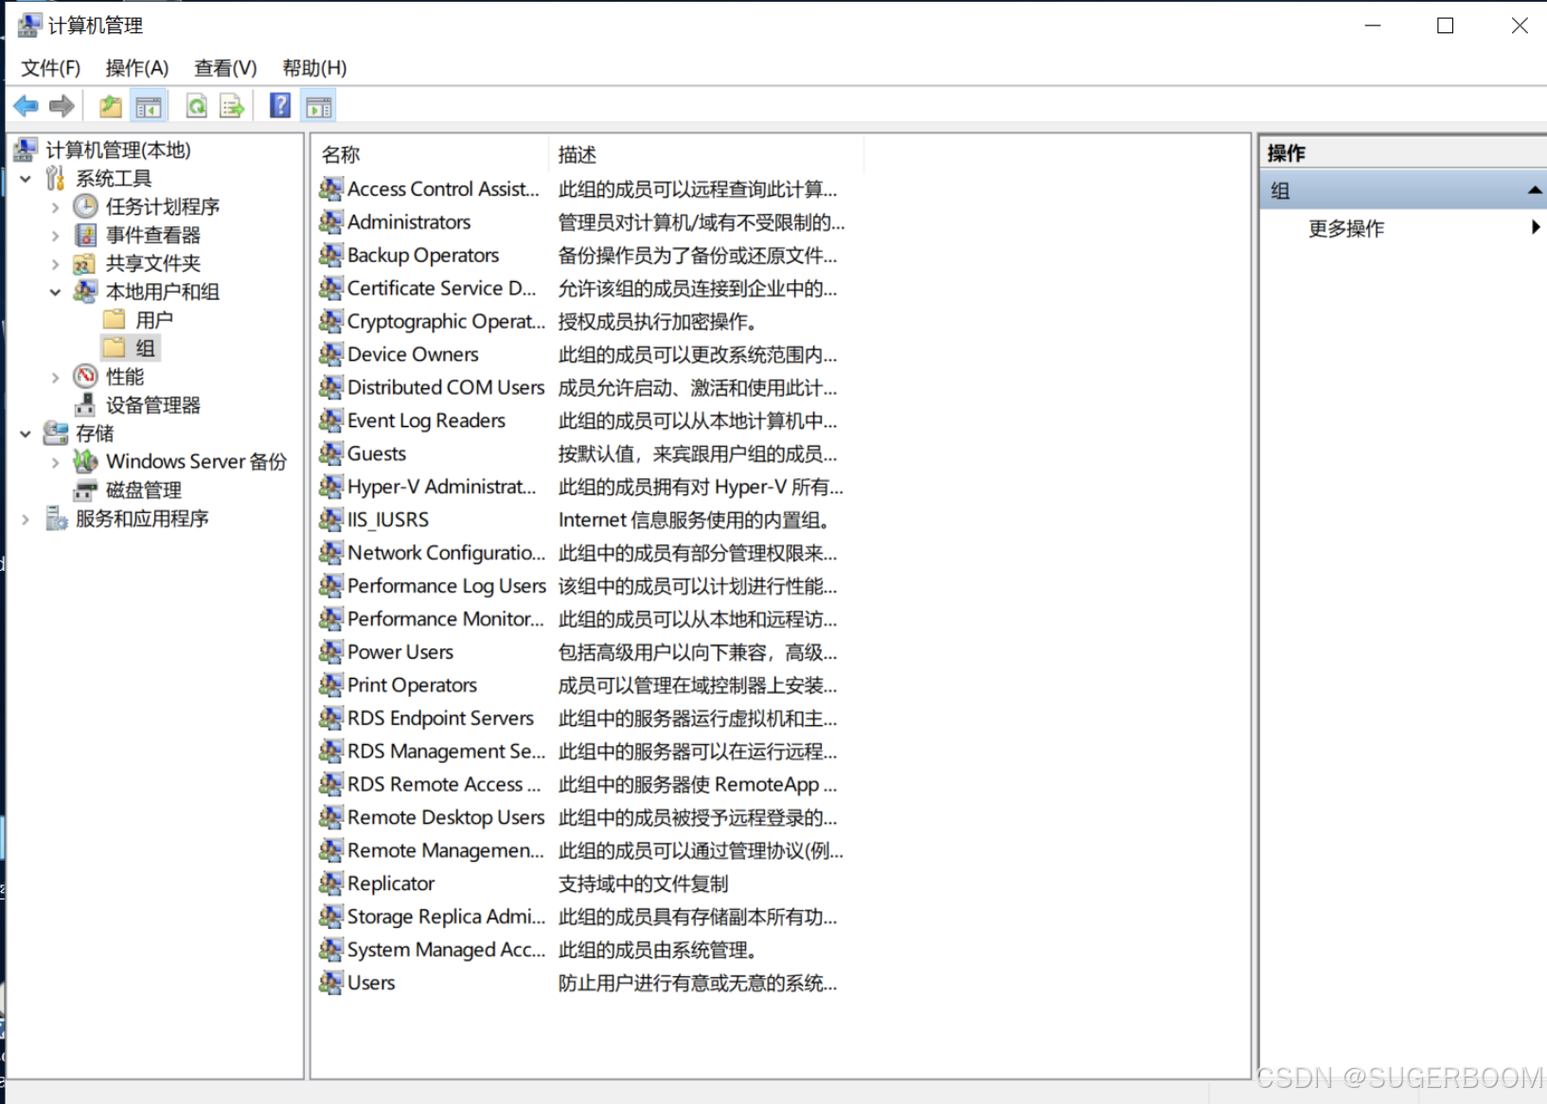The image size is (1547, 1104).
Task: Expand the 任务计划程序 node arrow
Action: [x=55, y=206]
